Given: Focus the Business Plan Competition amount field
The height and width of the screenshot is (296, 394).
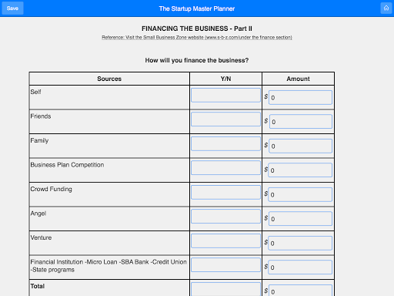Looking at the screenshot, I should coord(300,170).
